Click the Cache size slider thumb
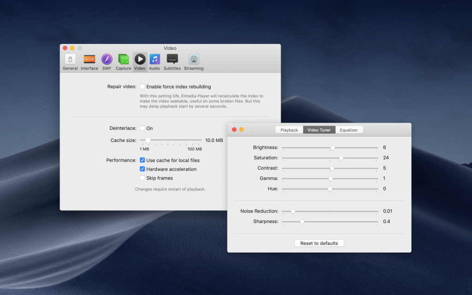Image resolution: width=472 pixels, height=295 pixels. 148,141
